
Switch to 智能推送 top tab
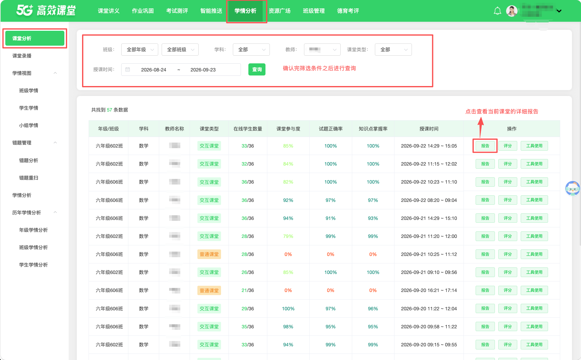[211, 11]
